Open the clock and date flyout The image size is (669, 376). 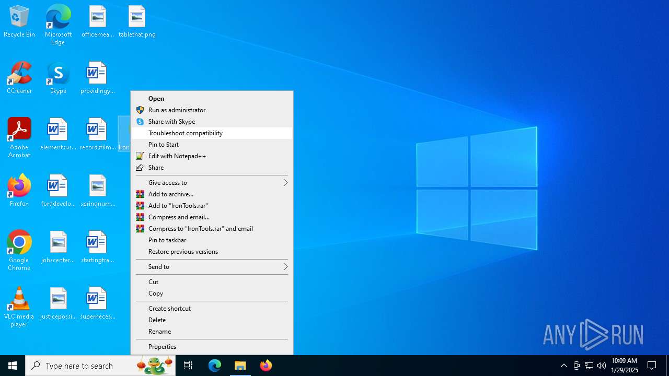[x=625, y=366]
